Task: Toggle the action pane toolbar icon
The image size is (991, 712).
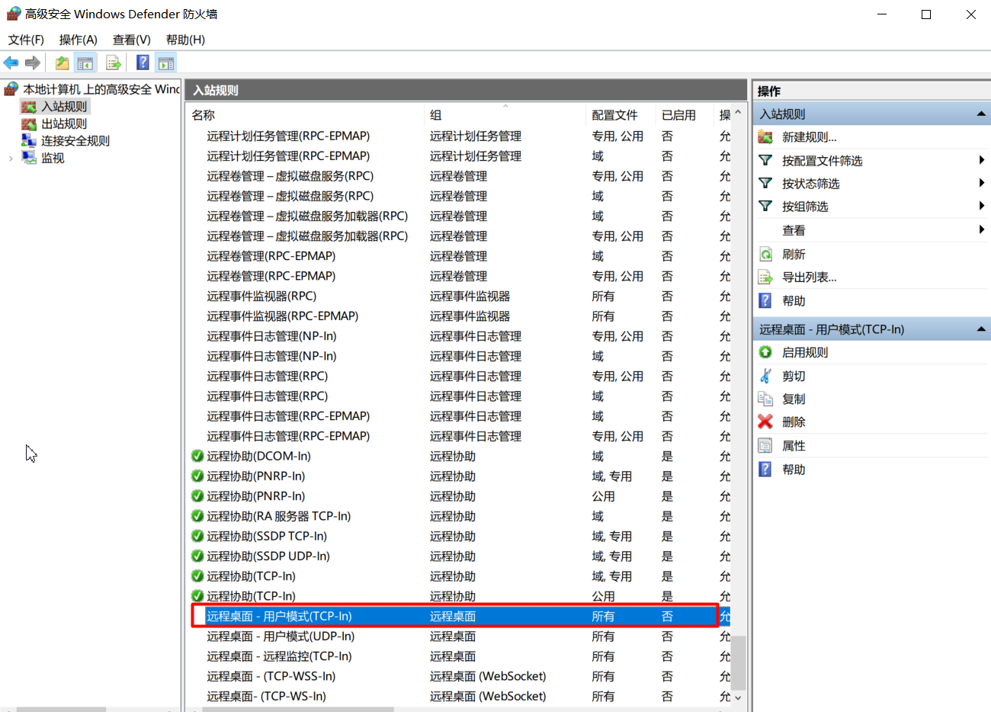Action: tap(166, 63)
